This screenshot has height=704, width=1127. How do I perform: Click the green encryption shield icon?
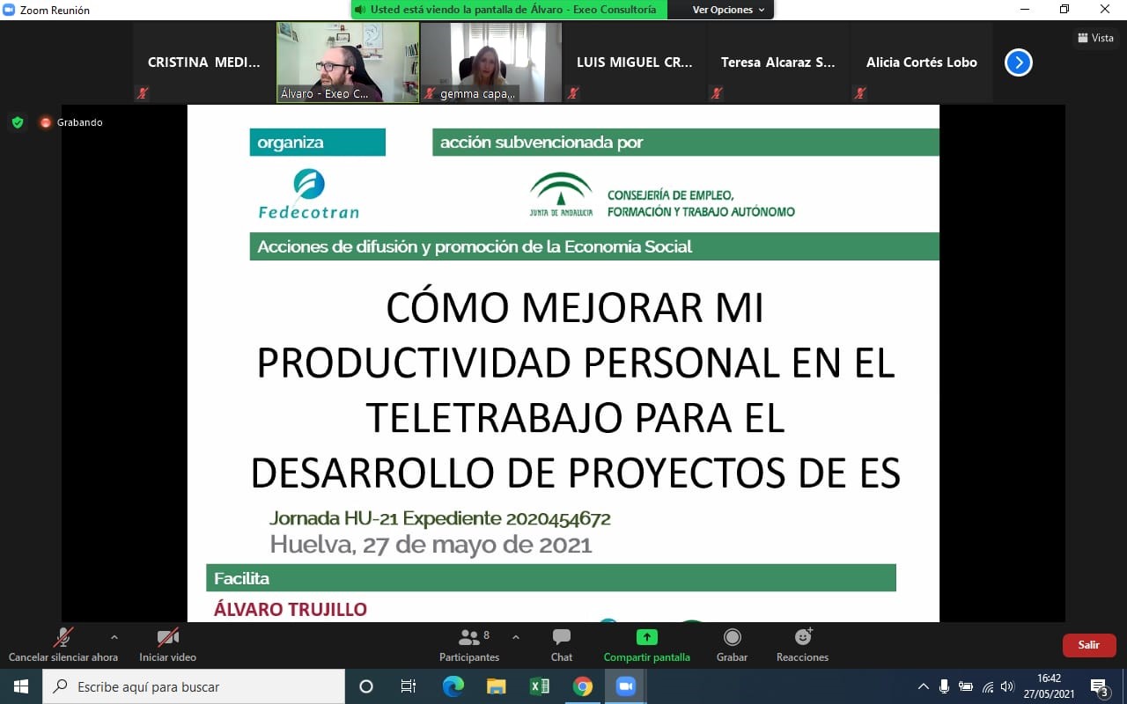click(x=18, y=122)
